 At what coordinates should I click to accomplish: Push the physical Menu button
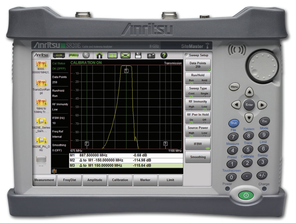point(234,87)
